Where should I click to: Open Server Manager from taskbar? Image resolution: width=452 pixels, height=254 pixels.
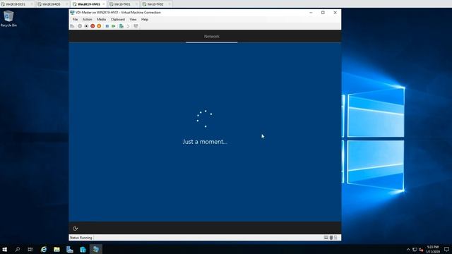tap(70, 249)
